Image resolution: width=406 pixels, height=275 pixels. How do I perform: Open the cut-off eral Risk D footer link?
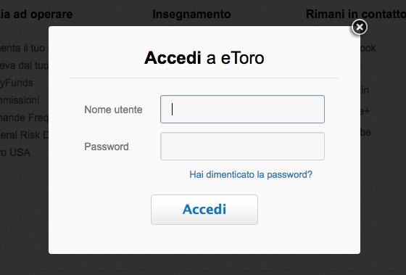(25, 135)
